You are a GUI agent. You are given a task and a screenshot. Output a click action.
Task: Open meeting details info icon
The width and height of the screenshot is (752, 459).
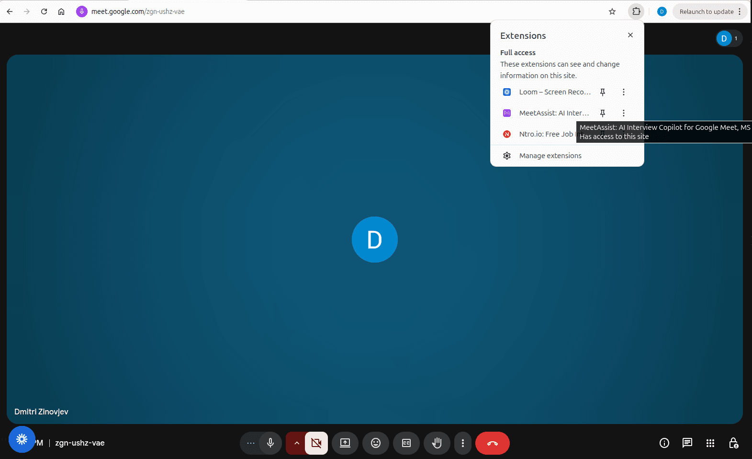664,443
